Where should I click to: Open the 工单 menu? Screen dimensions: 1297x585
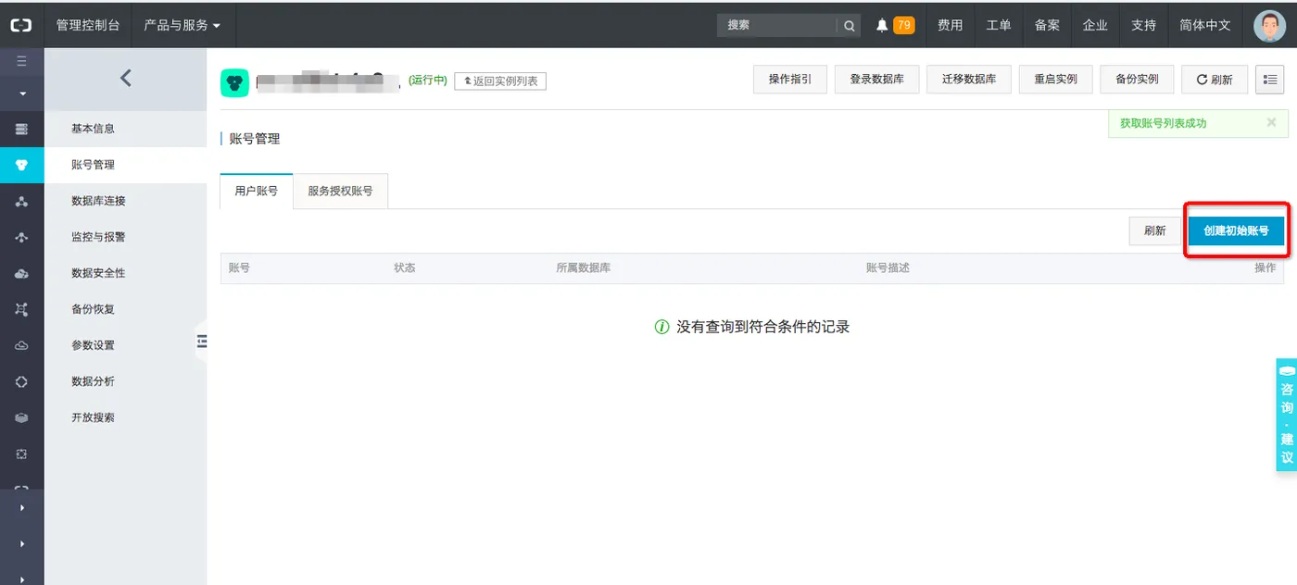[x=999, y=25]
